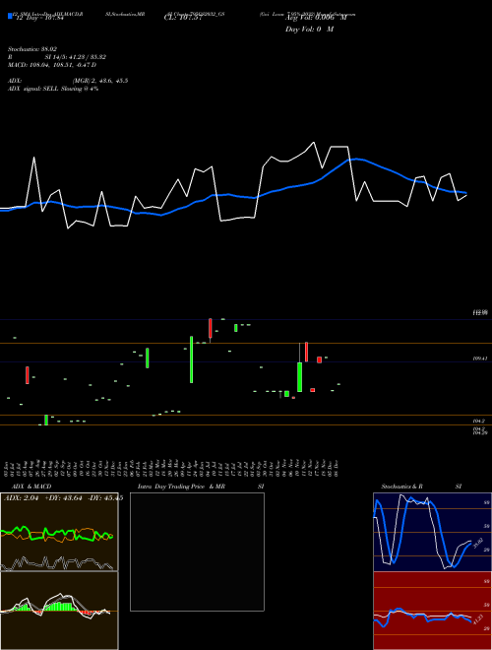Click the '(MGR) 2, 43.6, 45.5' ADX values
Screen dimensions: 492x650
point(99,81)
